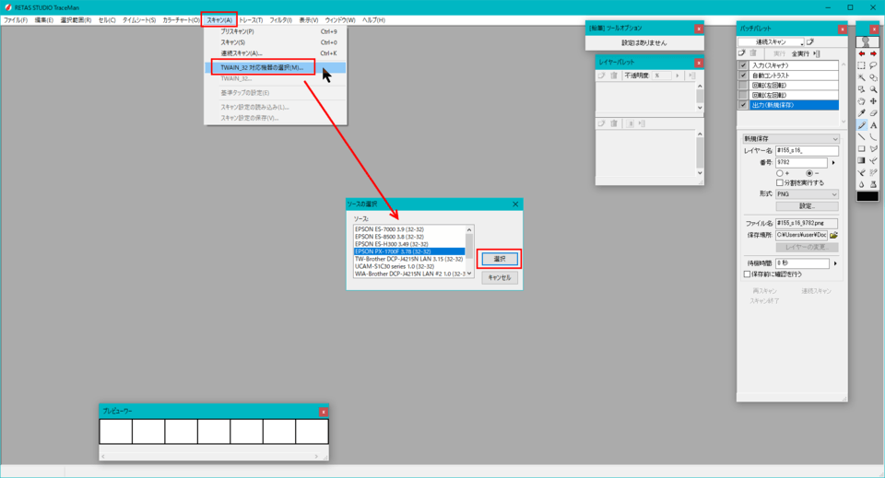Click arrow next to 不透明度 field
Screen dimensions: 885x478
coord(678,76)
